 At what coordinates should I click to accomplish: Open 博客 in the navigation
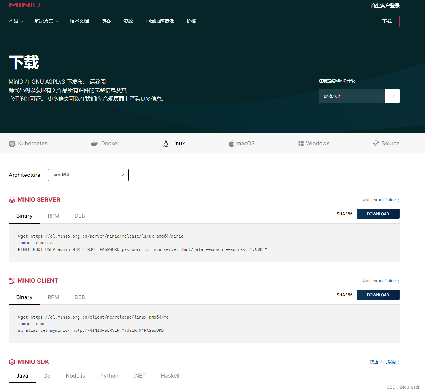pyautogui.click(x=106, y=21)
